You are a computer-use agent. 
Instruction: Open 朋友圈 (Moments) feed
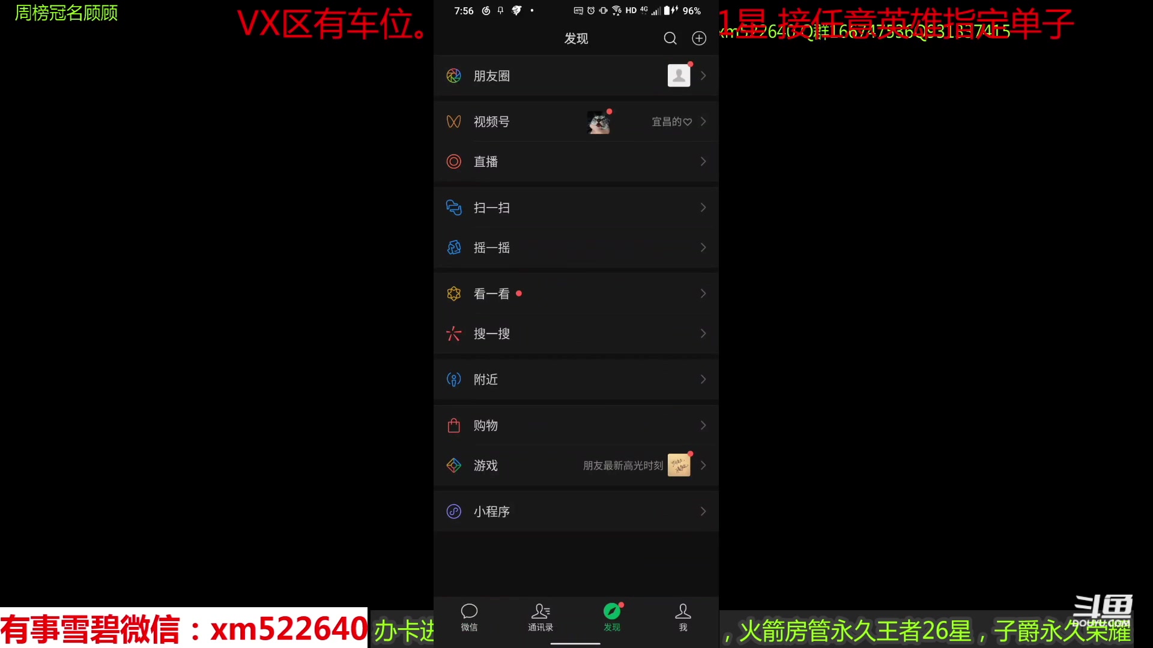tap(576, 75)
